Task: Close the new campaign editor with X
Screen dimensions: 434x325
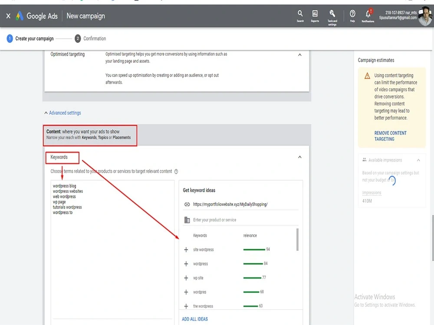Action: pos(8,16)
